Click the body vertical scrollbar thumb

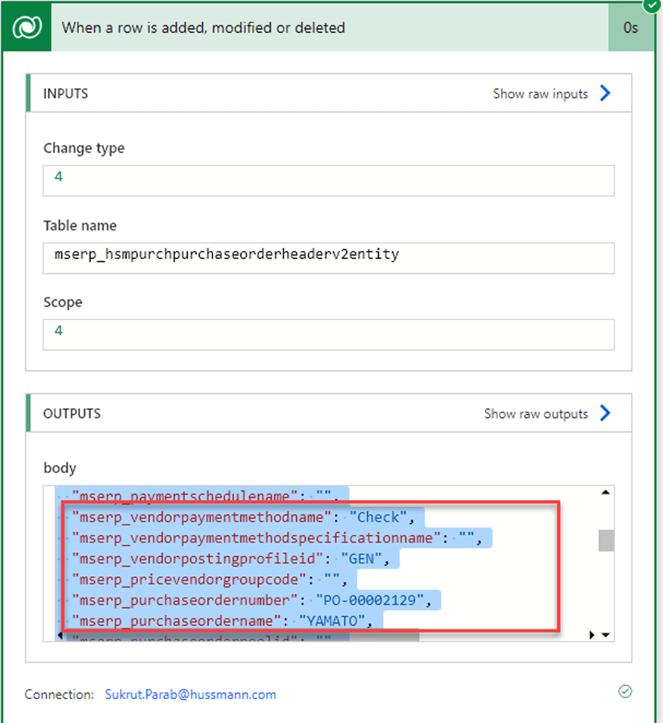tap(606, 540)
